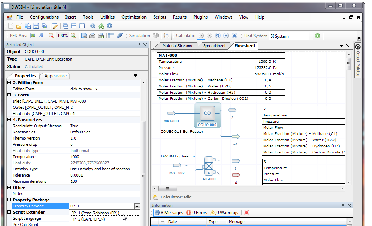The height and width of the screenshot is (226, 372).
Task: Open the toolbar overflow arrow
Action: click(359, 38)
